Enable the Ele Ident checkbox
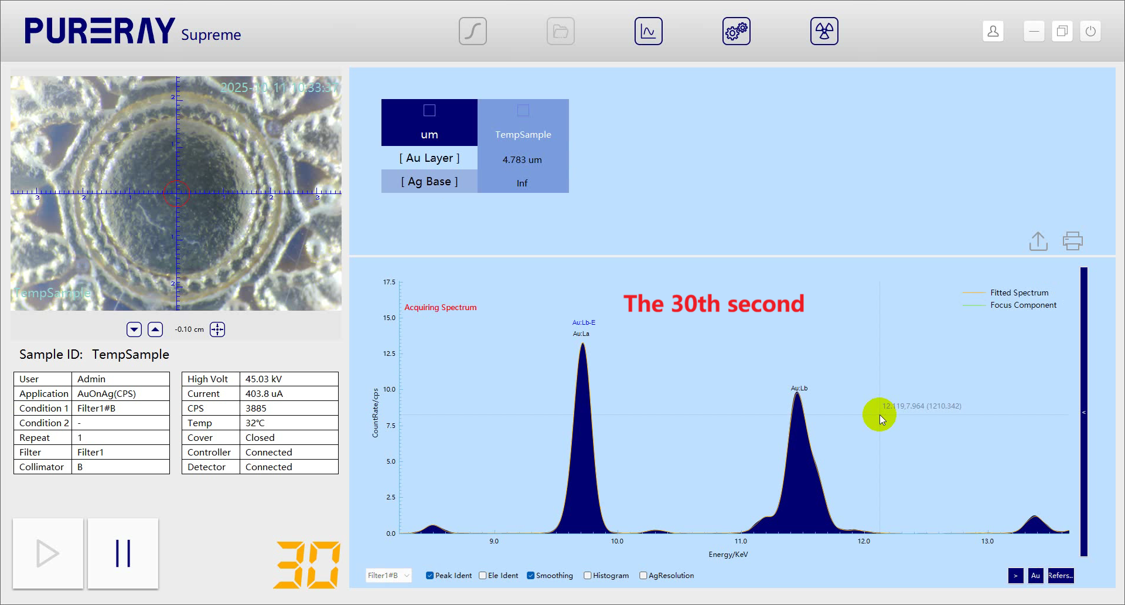 (483, 576)
